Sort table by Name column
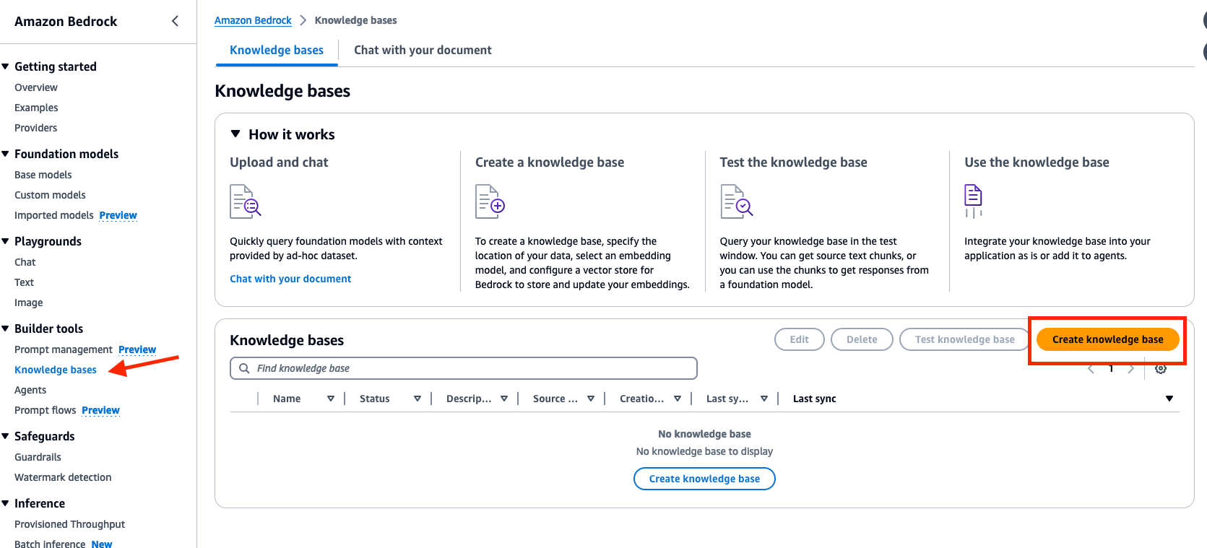 pos(331,399)
